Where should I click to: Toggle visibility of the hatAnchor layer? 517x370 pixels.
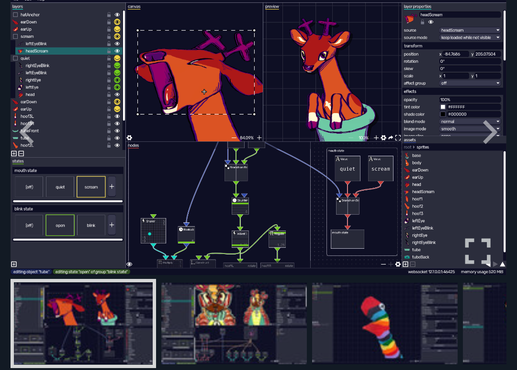pyautogui.click(x=117, y=14)
